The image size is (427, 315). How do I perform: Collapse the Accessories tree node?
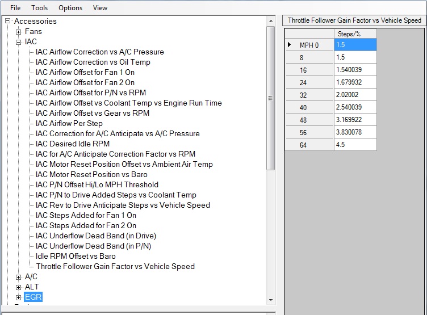click(8, 22)
